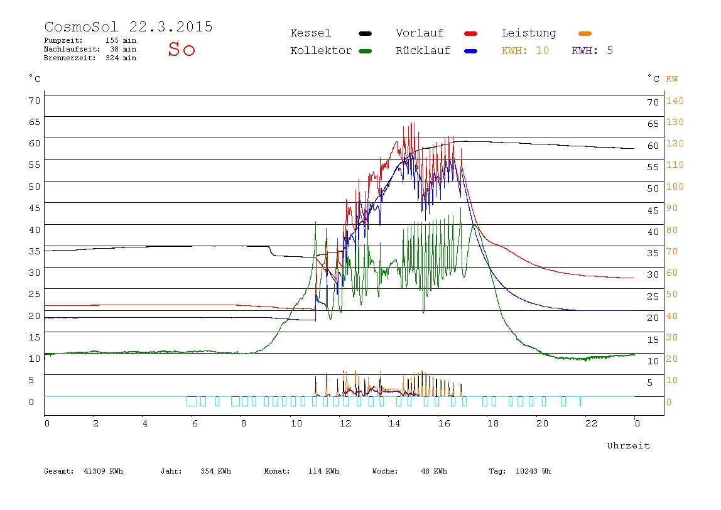Image resolution: width=721 pixels, height=510 pixels.
Task: Click the purple "KWH: 5" text
Action: (x=592, y=51)
